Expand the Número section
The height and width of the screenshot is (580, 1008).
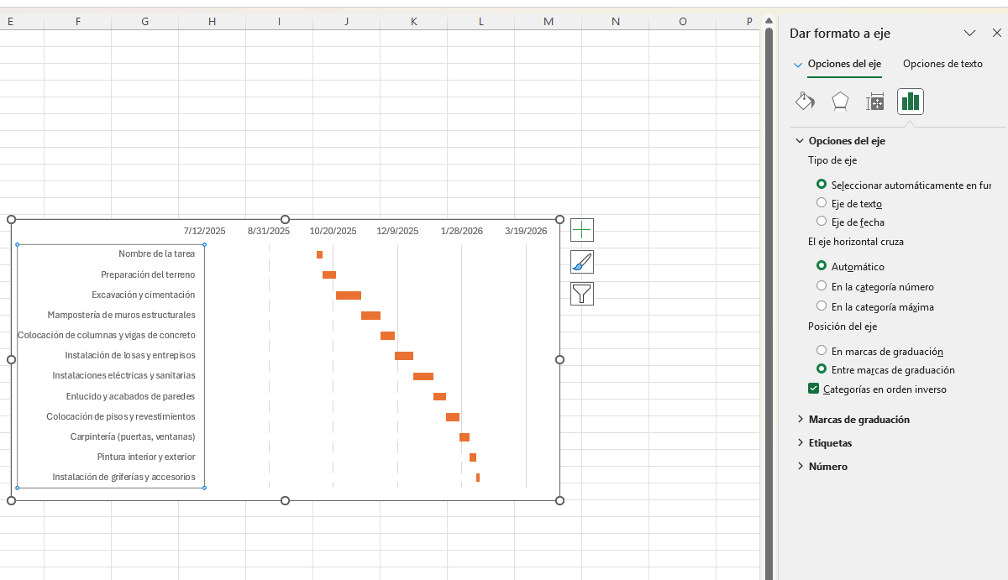(x=827, y=466)
